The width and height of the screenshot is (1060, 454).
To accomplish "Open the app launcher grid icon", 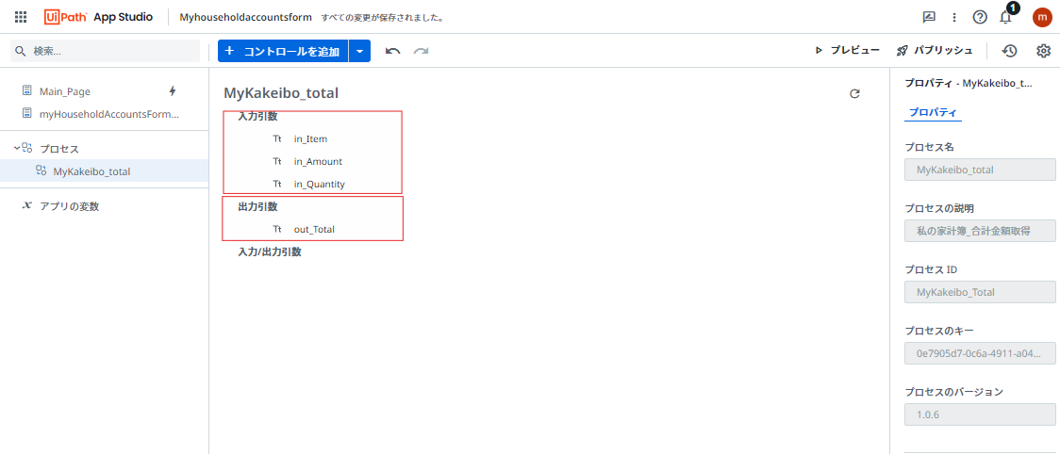I will (x=21, y=17).
